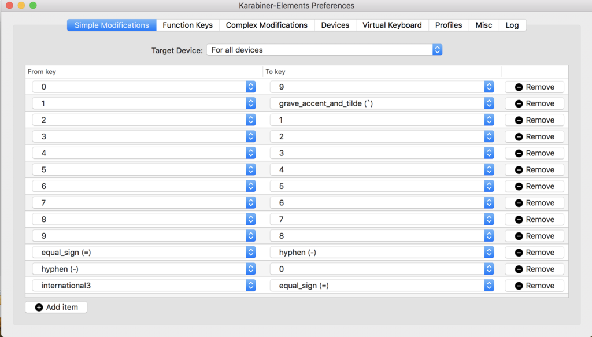Open From key dropdown showing 2
The height and width of the screenshot is (337, 592).
click(144, 120)
